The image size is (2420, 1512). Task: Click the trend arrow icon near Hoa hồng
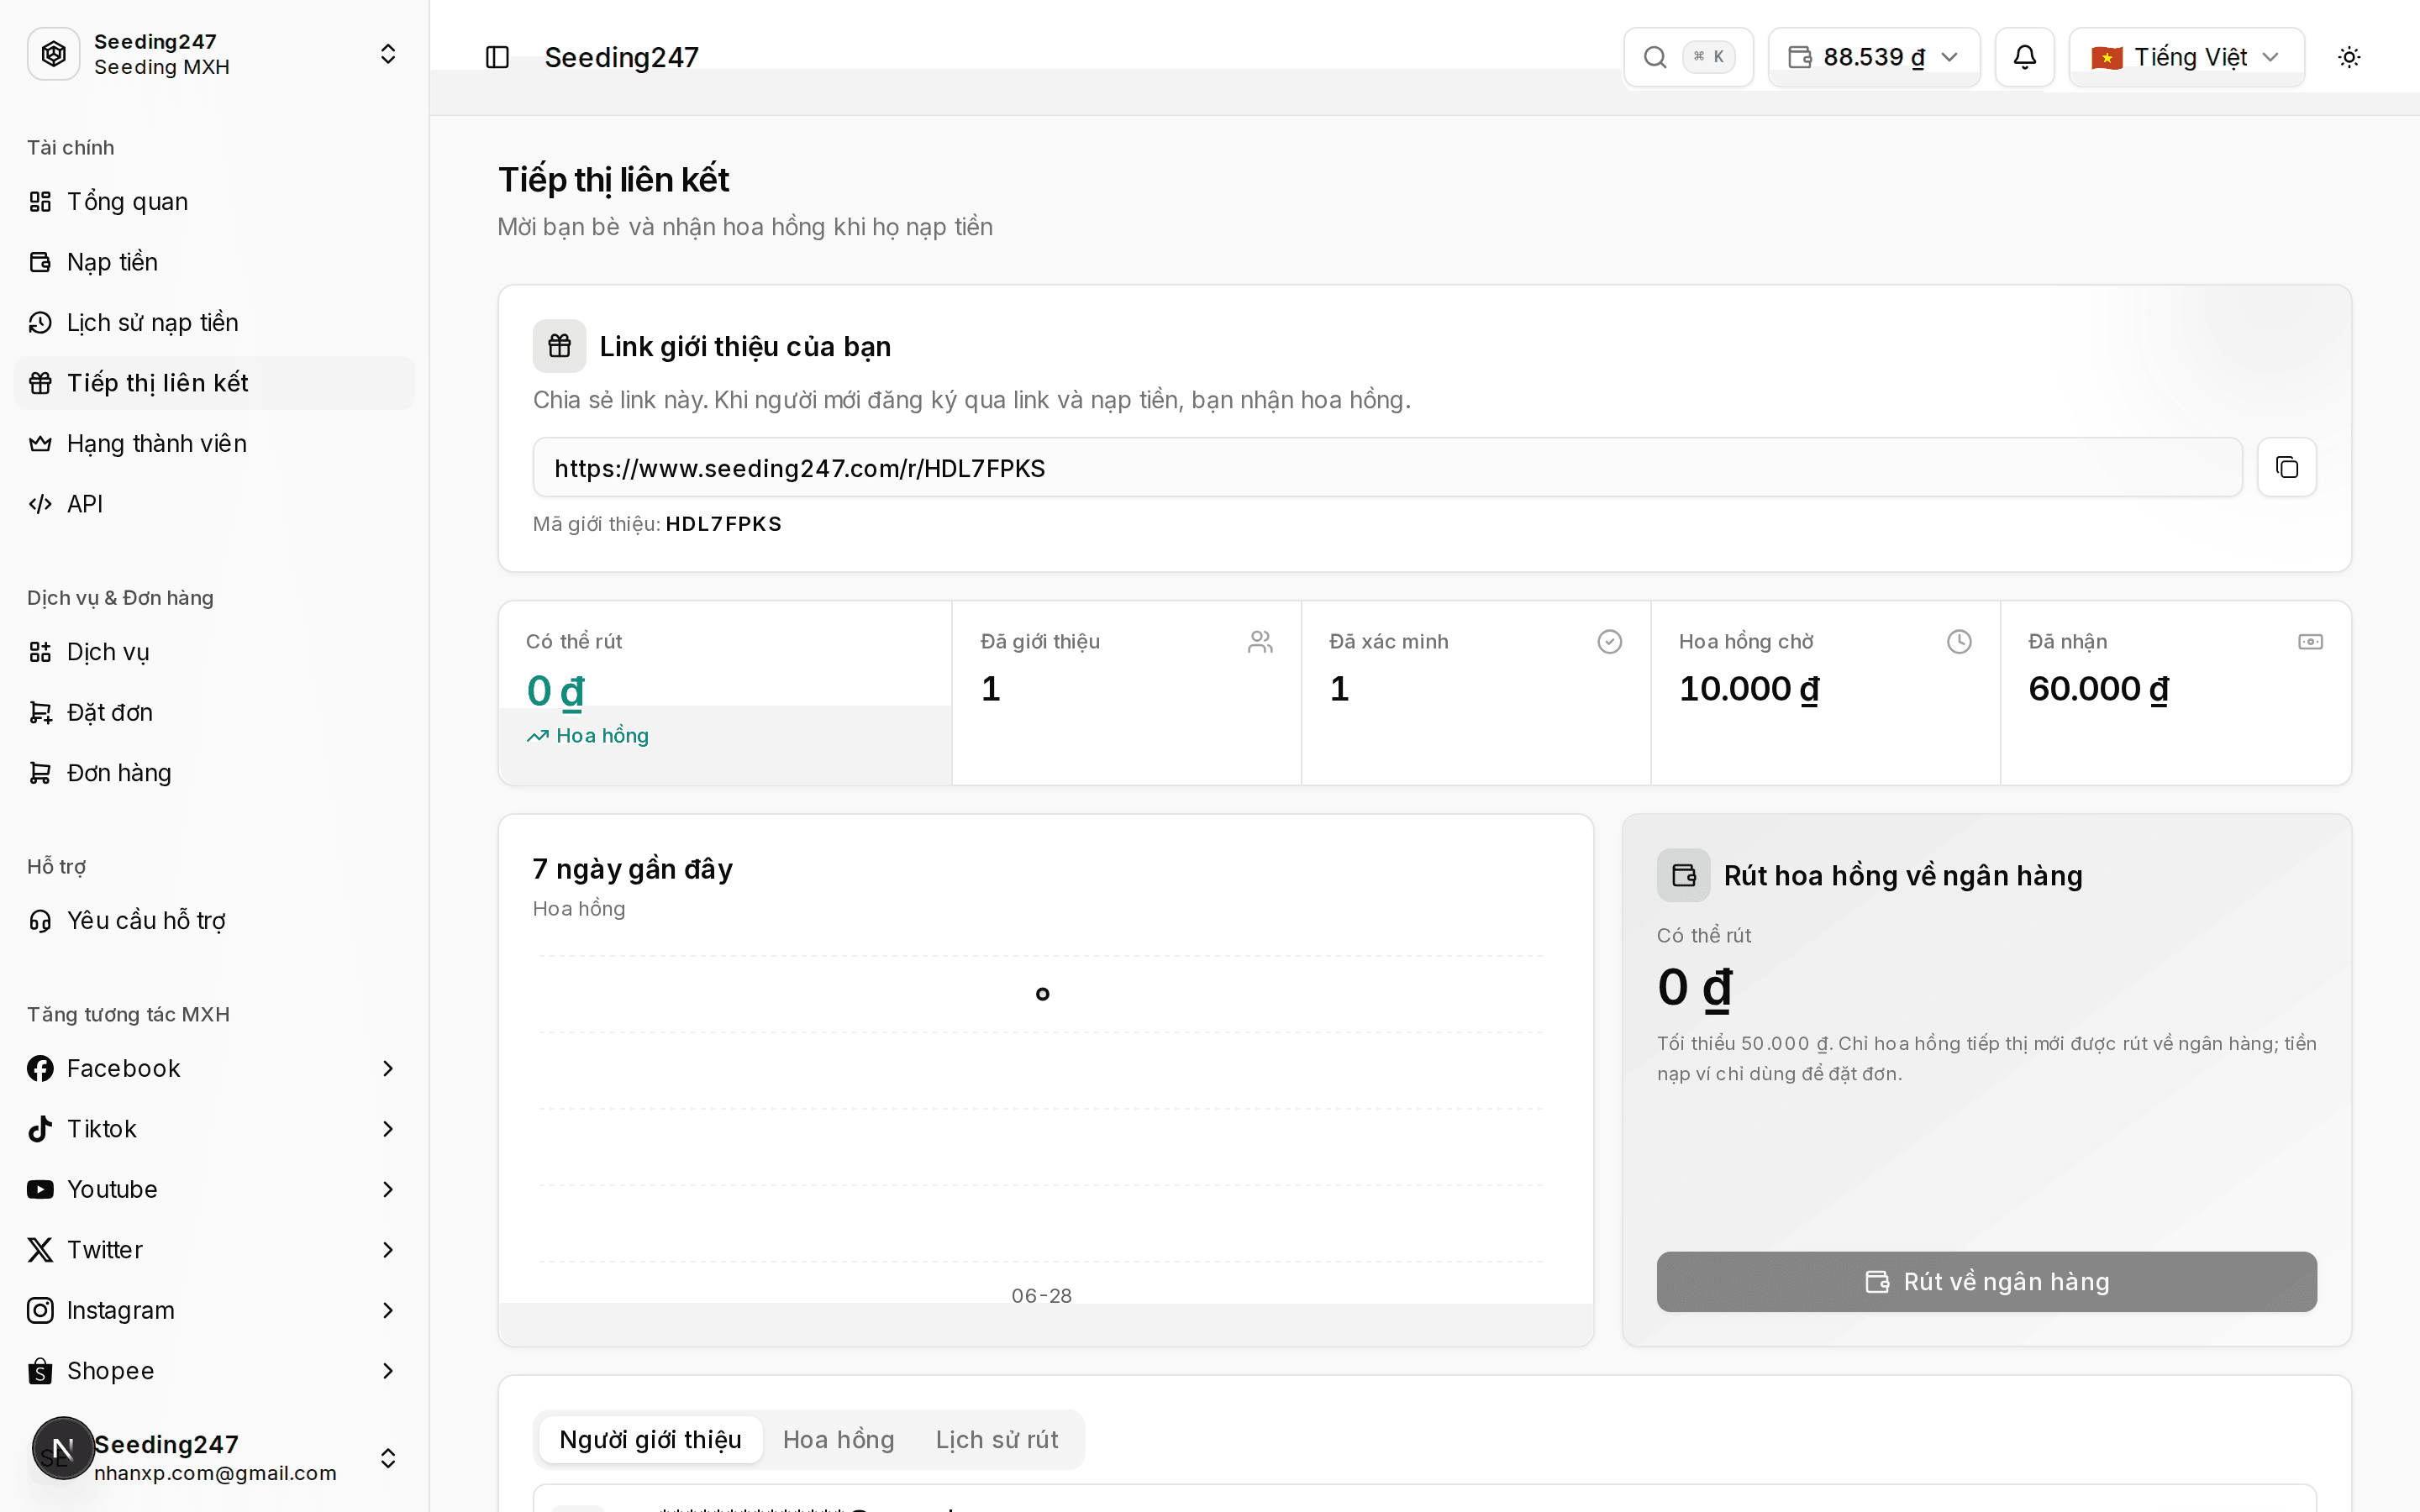click(538, 736)
